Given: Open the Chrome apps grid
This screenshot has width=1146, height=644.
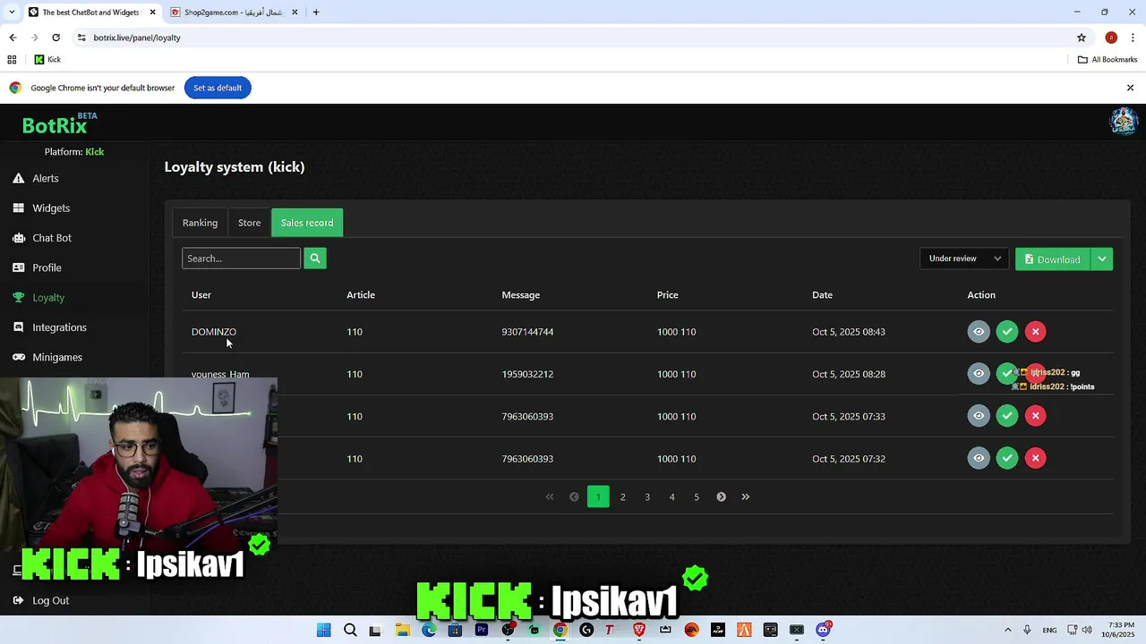Looking at the screenshot, I should pos(12,60).
